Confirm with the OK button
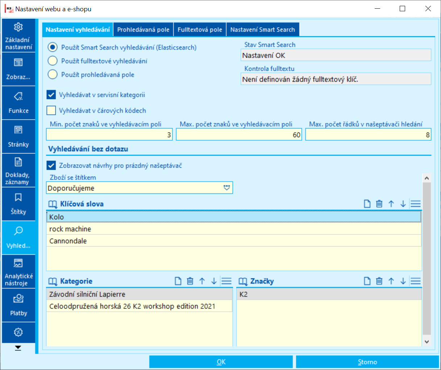This screenshot has height=370, width=441. click(221, 362)
